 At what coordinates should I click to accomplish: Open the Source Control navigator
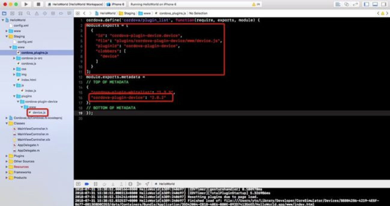(x=12, y=14)
